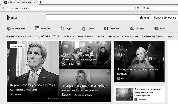
Task: Open Керри назвал условия снятия санкций article
Action: pyautogui.click(x=33, y=87)
